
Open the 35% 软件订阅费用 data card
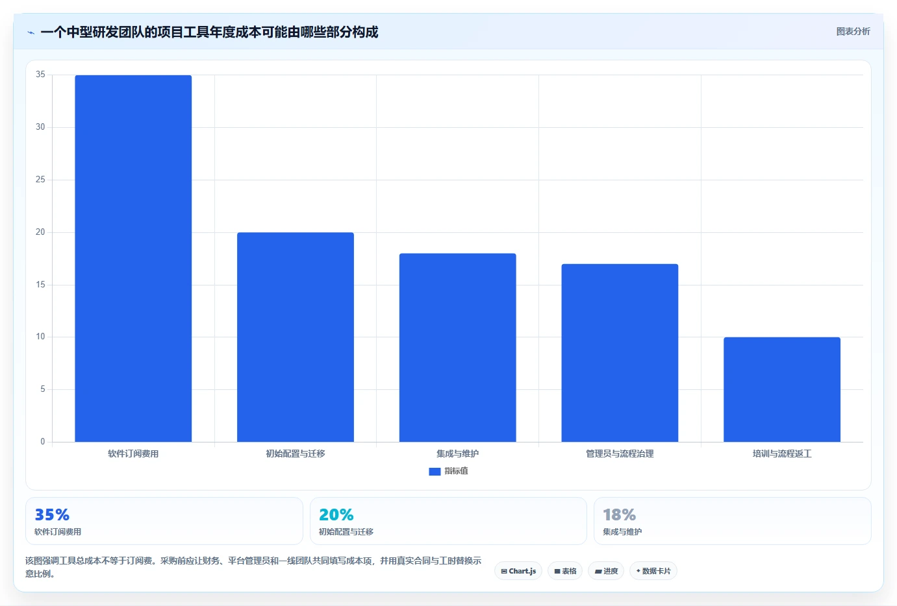click(x=164, y=521)
